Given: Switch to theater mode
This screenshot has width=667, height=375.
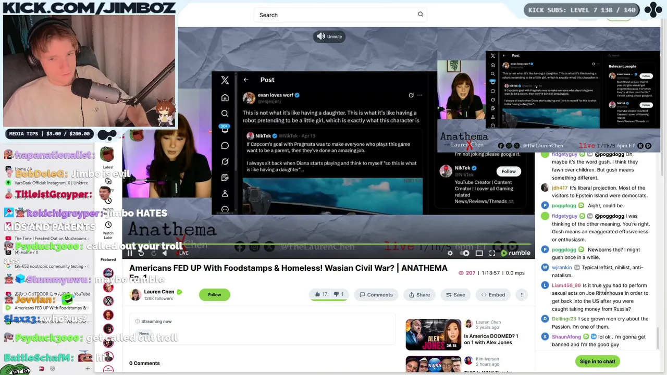Looking at the screenshot, I should coord(479,253).
